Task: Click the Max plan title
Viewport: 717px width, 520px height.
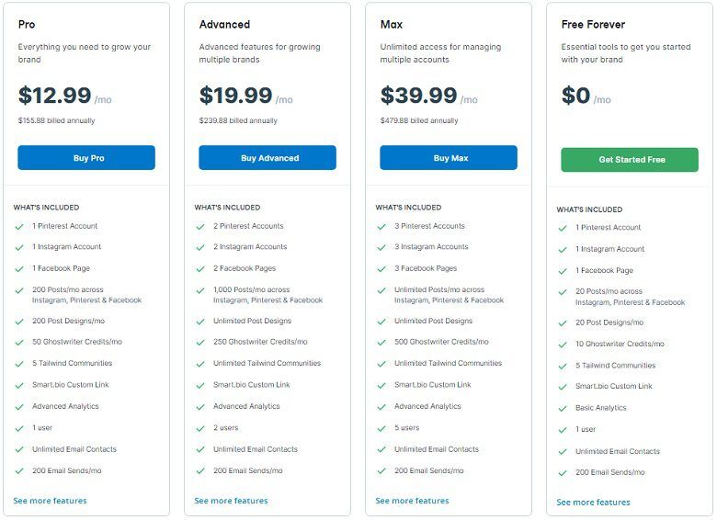Action: 392,24
